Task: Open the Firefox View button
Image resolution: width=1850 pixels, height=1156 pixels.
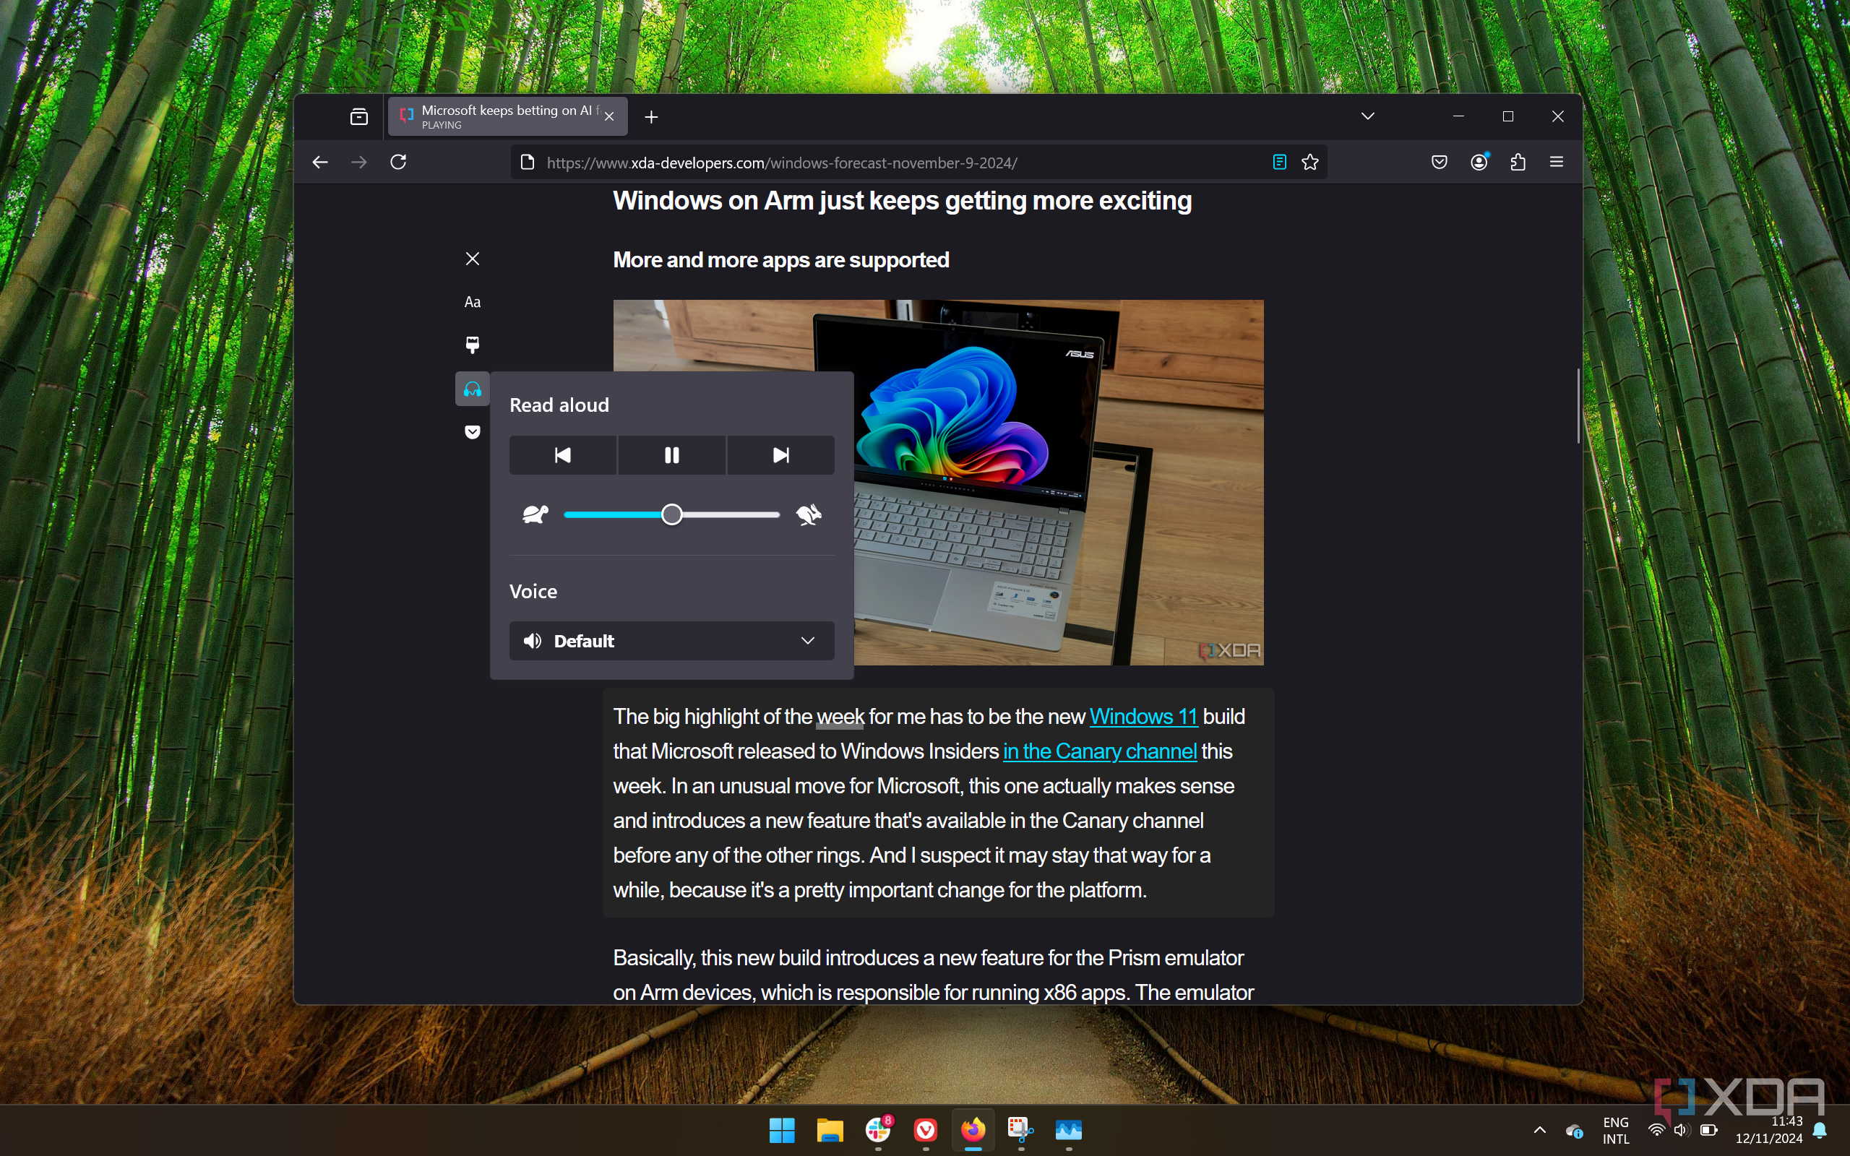Action: (x=359, y=116)
